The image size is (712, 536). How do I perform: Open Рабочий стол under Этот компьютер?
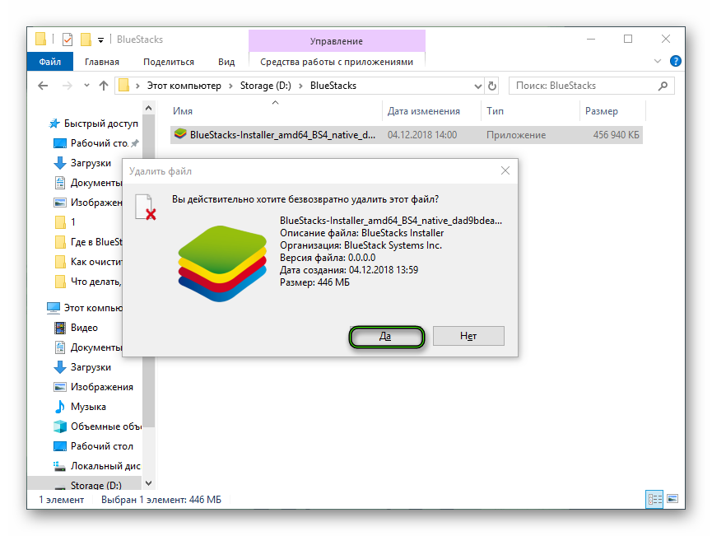102,446
